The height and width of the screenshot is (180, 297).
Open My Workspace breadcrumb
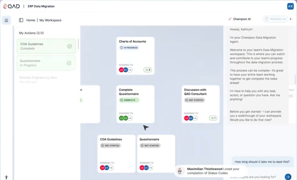click(x=50, y=20)
